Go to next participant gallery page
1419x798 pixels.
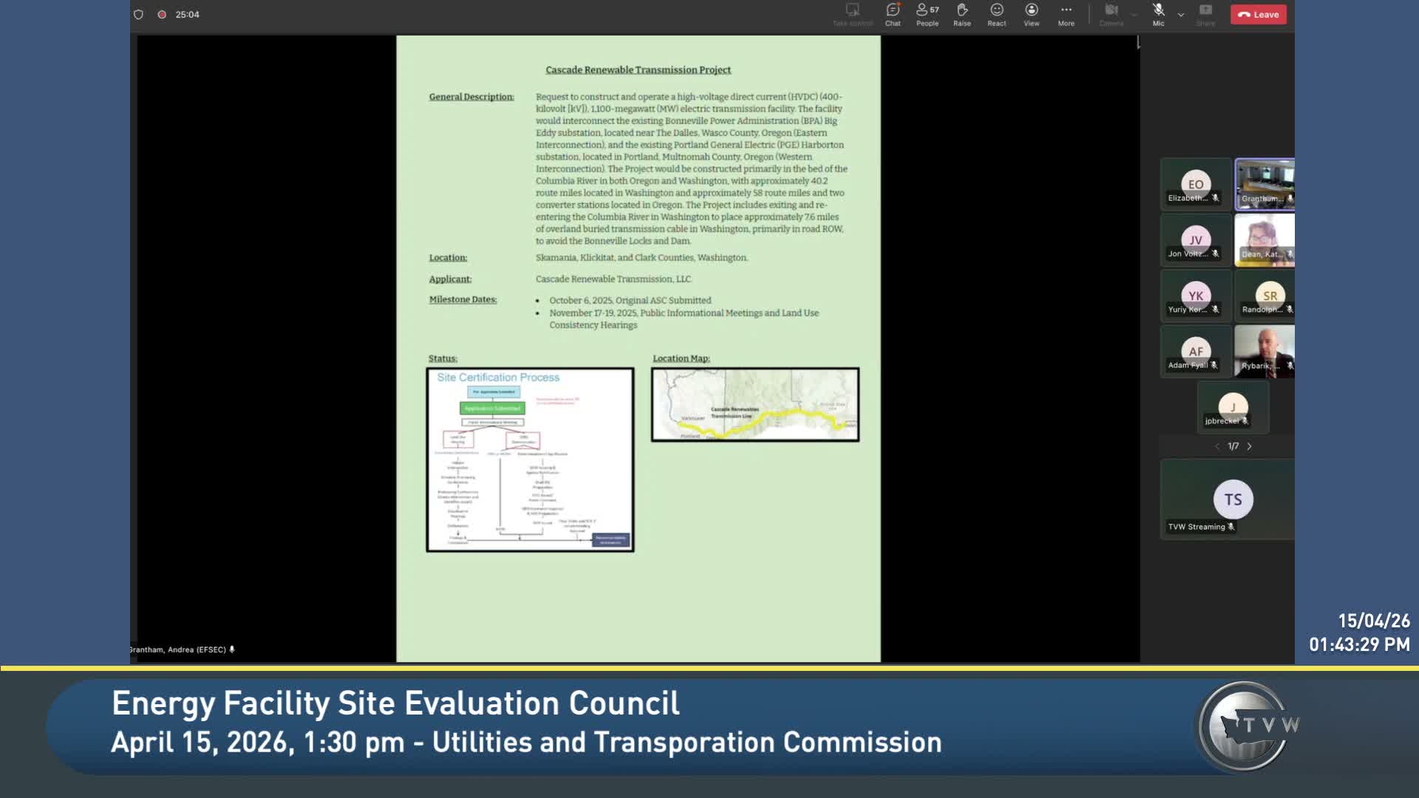pos(1249,446)
